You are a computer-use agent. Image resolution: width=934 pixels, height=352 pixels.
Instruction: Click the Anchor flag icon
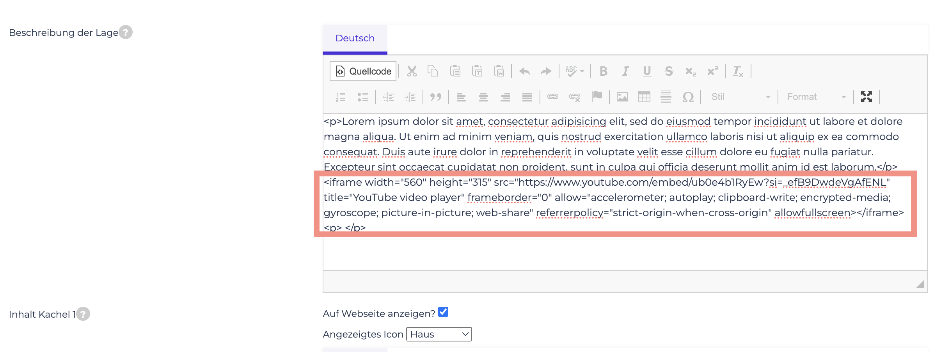coord(597,97)
